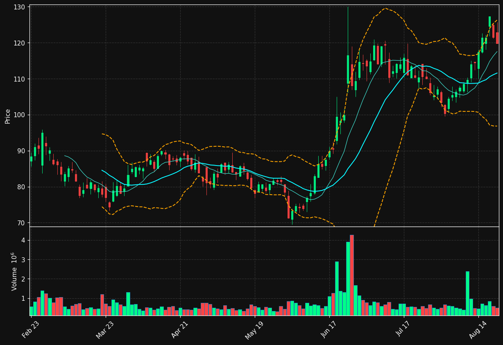Click the tall green volume bar before Aug 14
Viewport: 503px width, 345px height.
[x=467, y=293]
